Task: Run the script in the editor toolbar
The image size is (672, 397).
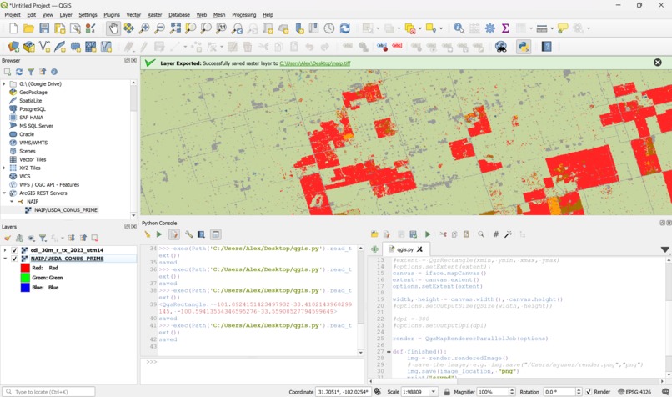Action: (x=427, y=234)
